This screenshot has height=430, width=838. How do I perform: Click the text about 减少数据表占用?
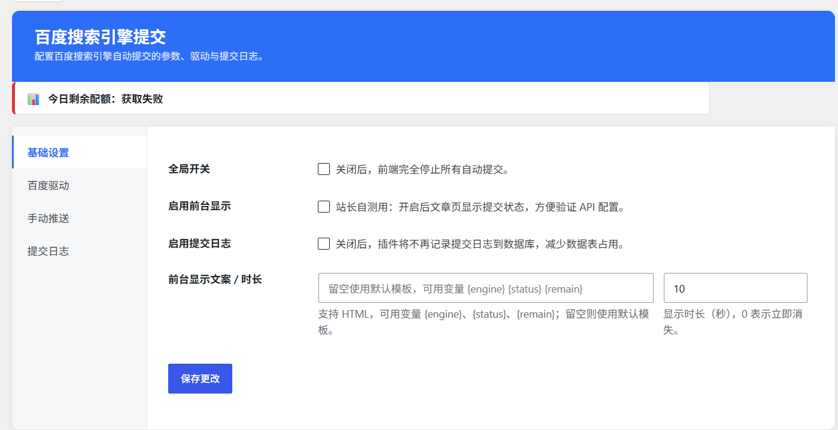point(480,244)
